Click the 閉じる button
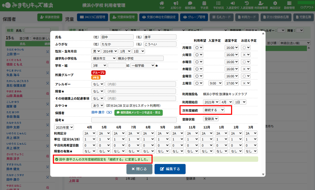 coord(139,169)
